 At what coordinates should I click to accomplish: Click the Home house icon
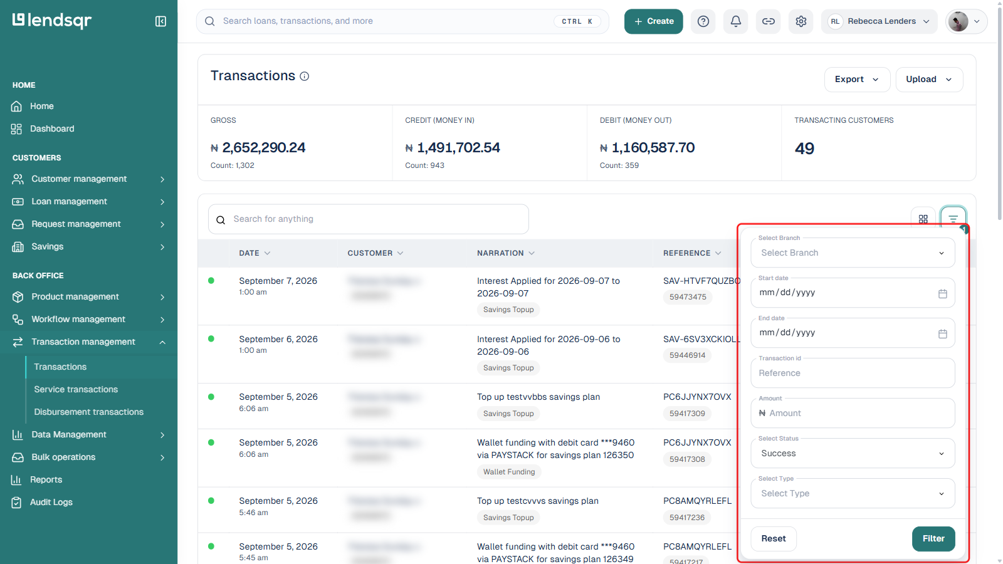tap(17, 107)
